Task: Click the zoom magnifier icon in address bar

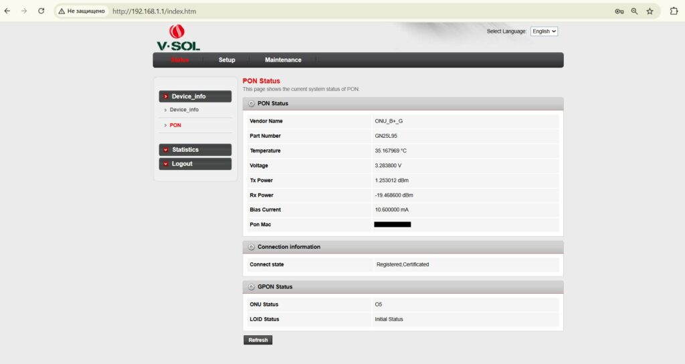Action: click(x=634, y=11)
